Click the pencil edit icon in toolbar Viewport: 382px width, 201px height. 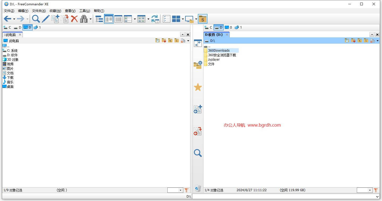[46, 19]
